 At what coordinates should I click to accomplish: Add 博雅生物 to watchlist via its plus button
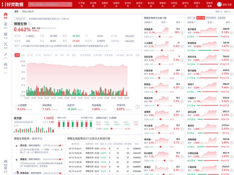(30, 24)
